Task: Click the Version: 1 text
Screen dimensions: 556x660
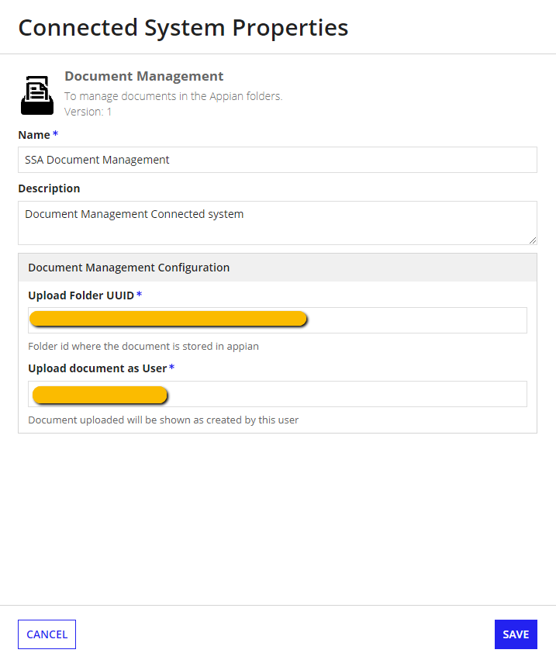Action: tap(88, 112)
